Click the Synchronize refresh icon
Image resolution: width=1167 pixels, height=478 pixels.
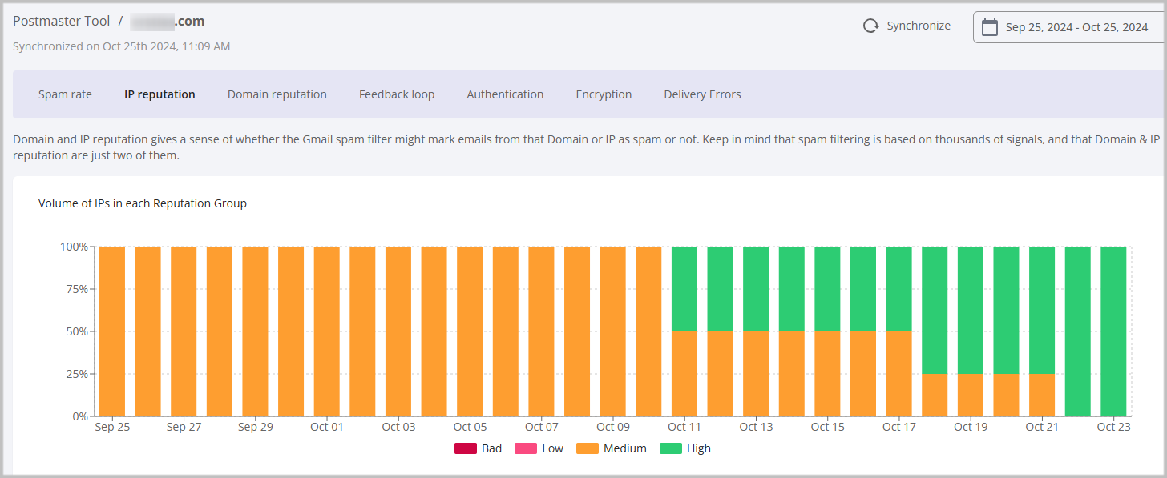pos(870,26)
